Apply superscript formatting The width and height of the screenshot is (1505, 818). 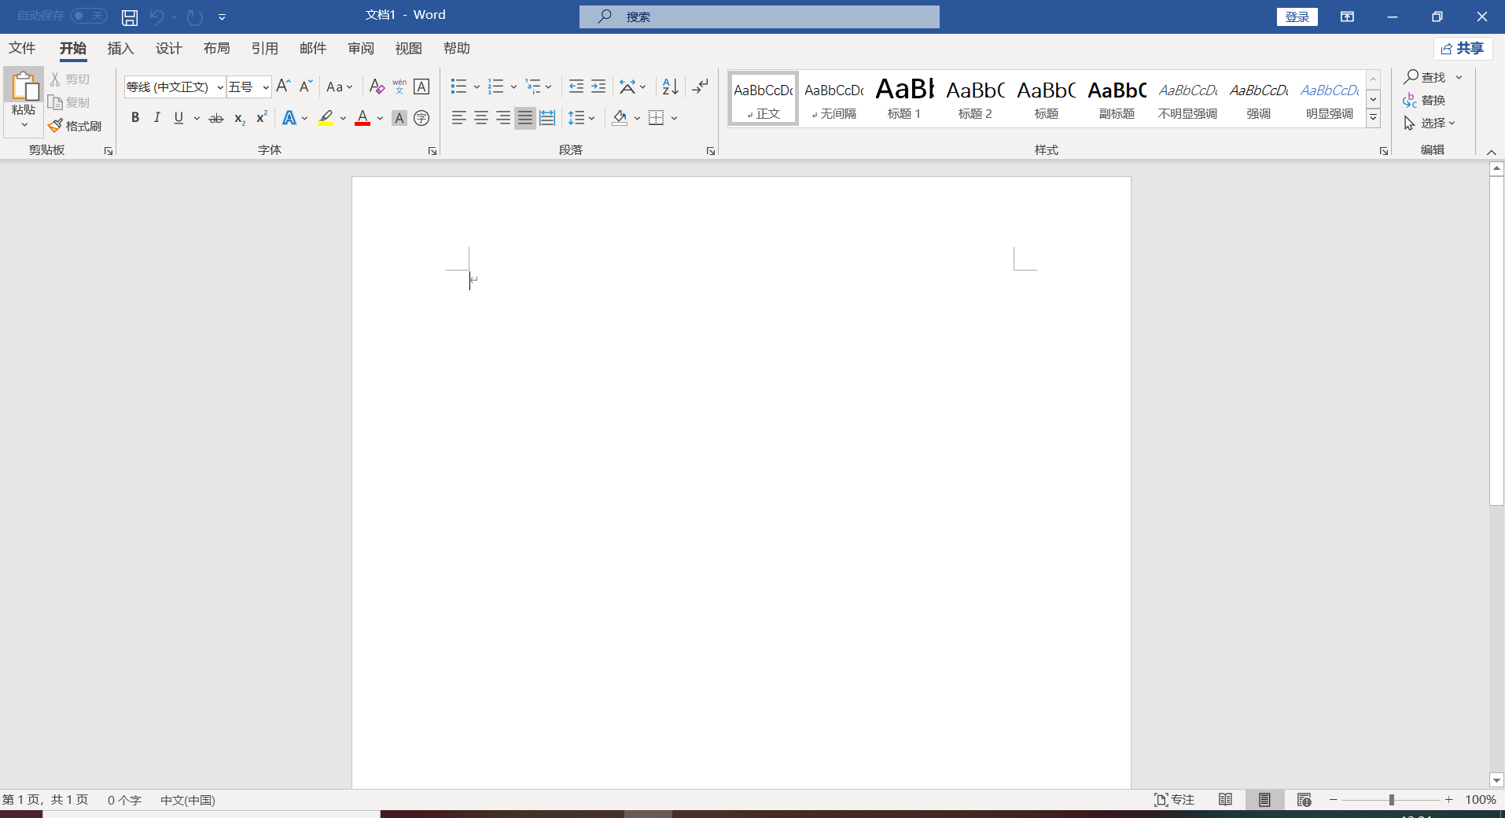point(262,118)
